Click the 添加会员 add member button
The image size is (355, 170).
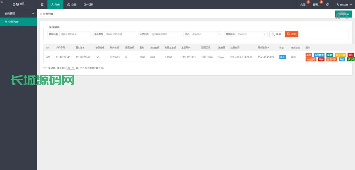(x=343, y=14)
